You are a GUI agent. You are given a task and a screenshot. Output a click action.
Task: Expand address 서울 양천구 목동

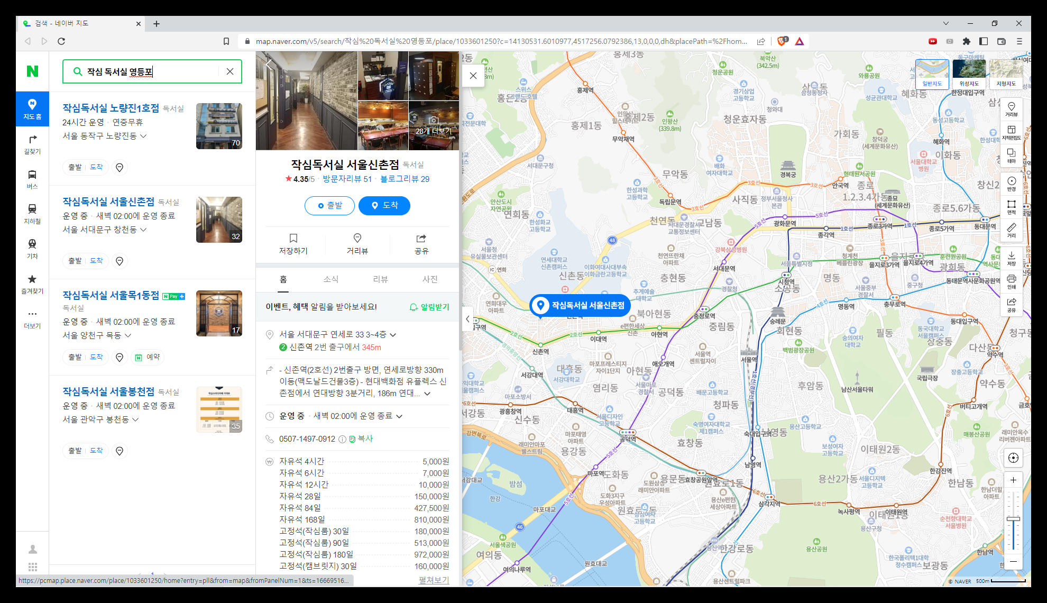tap(97, 335)
